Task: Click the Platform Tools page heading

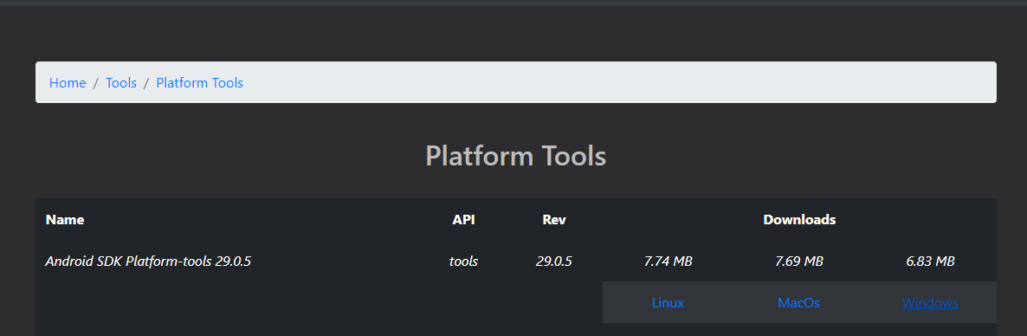Action: click(x=516, y=156)
